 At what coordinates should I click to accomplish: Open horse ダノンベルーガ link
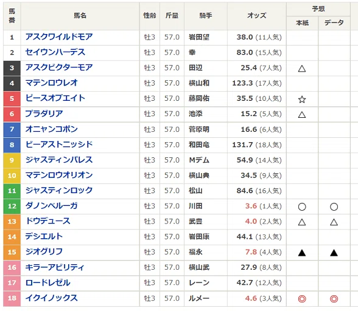[51, 206]
